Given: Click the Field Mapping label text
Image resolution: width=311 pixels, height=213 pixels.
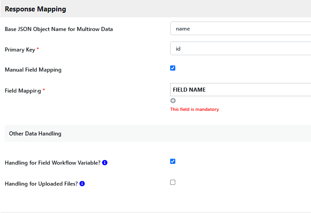Looking at the screenshot, I should pyautogui.click(x=22, y=91).
